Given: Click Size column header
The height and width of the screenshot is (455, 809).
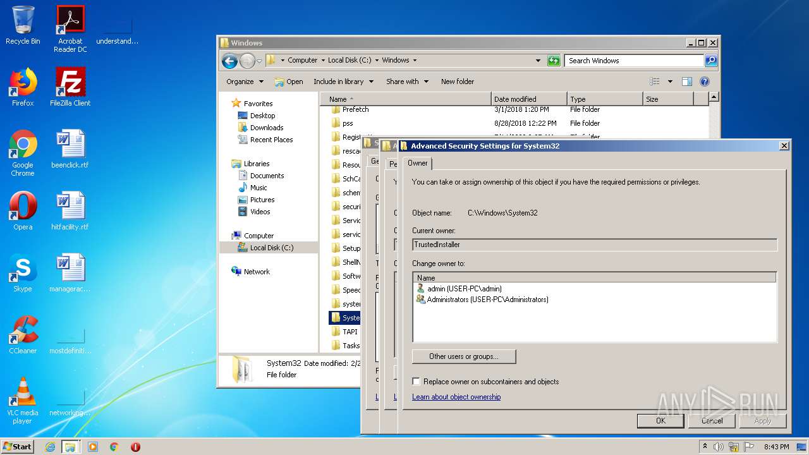Looking at the screenshot, I should point(668,99).
